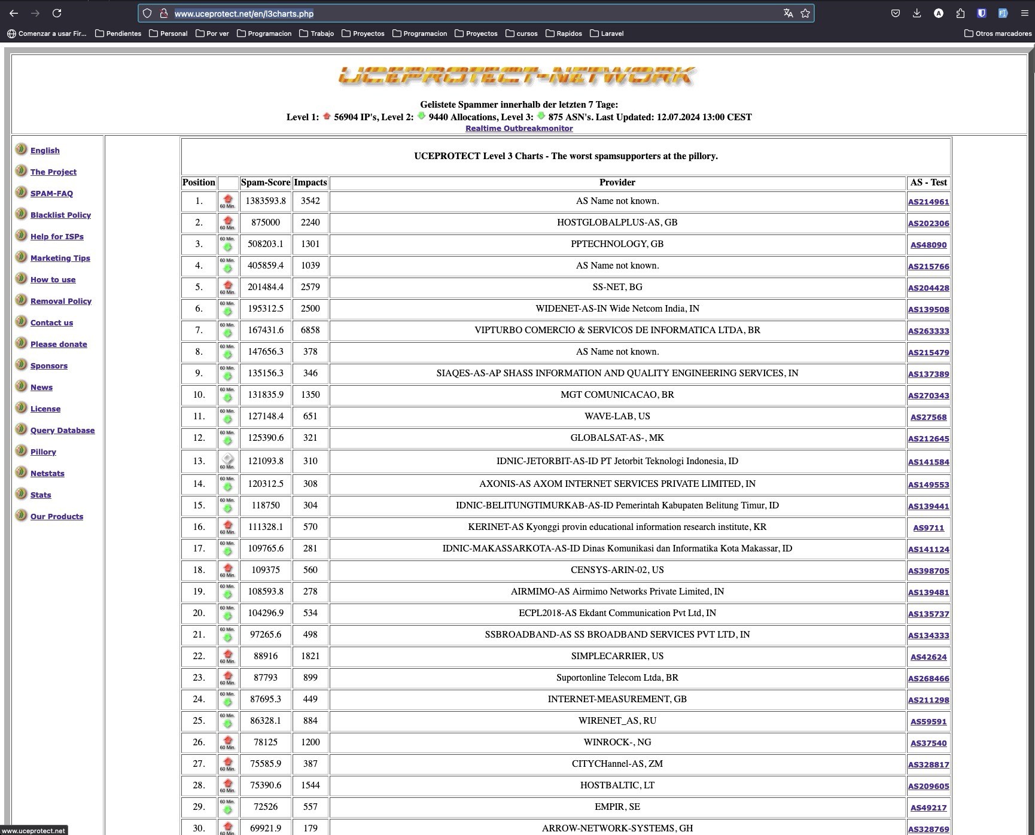Bookmark this page with the star icon
This screenshot has height=835, width=1035.
[x=805, y=13]
